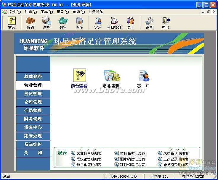Click magnifier icon beside 班次记录明细表

160,159
